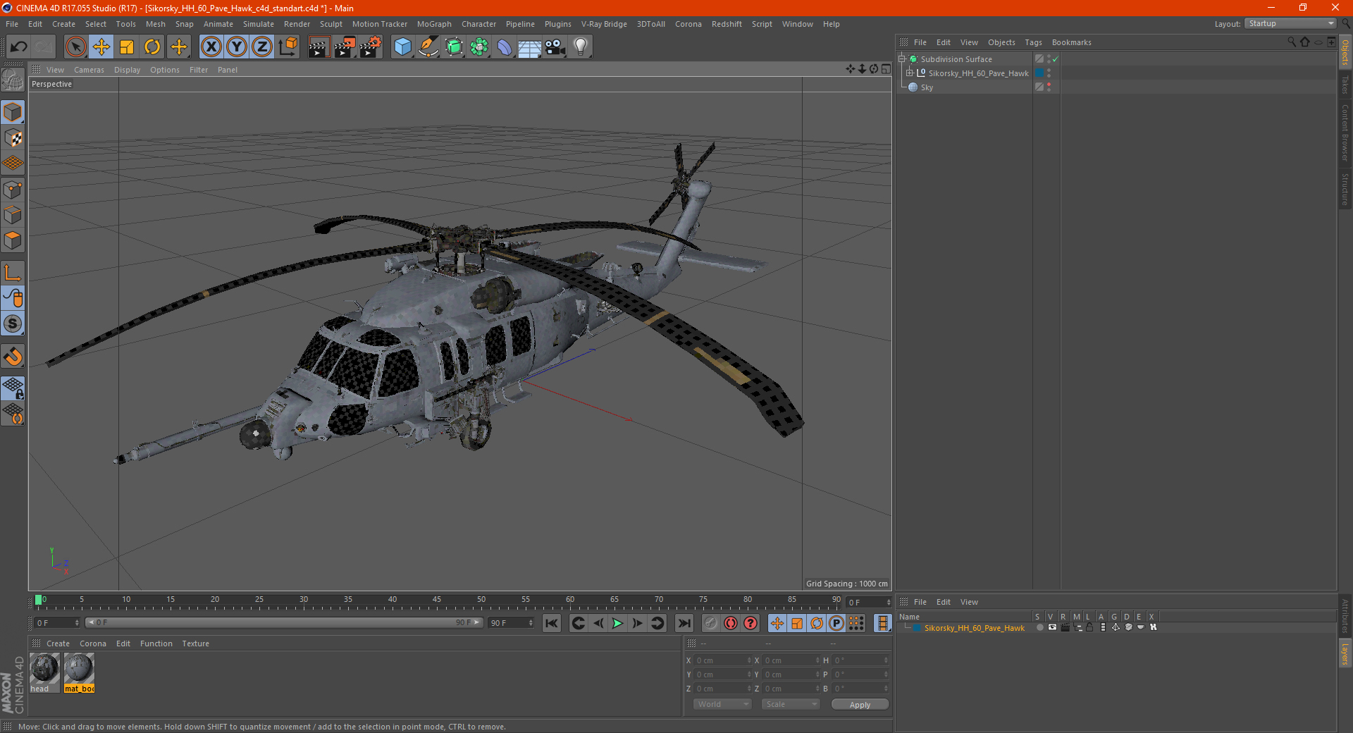Open the Simulate menu

coord(259,24)
